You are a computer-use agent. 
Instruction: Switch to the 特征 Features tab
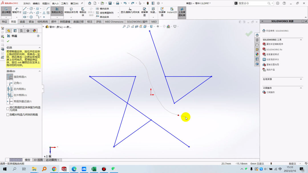point(5,22)
